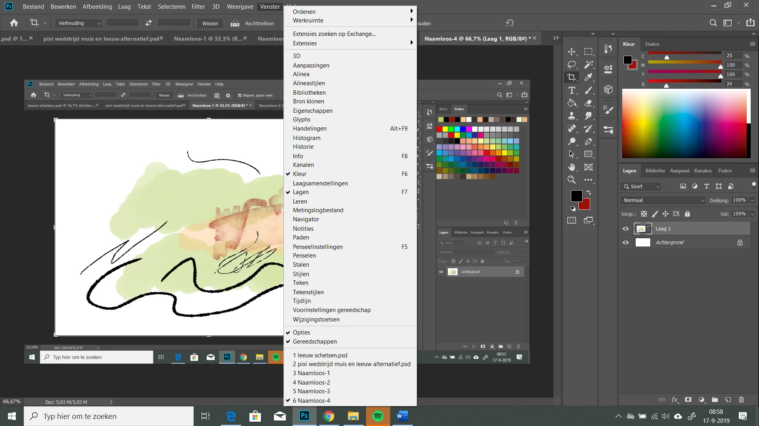This screenshot has width=759, height=426.
Task: Hide the Achtergrond layer
Action: [x=625, y=243]
